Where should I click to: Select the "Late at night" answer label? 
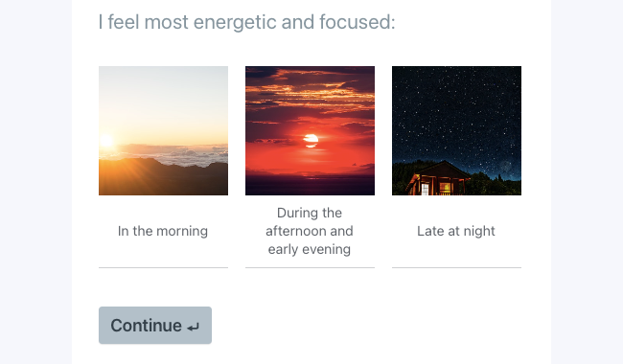pos(456,231)
